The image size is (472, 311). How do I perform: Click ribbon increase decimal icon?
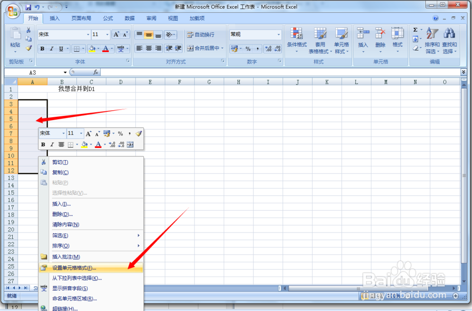[268, 49]
